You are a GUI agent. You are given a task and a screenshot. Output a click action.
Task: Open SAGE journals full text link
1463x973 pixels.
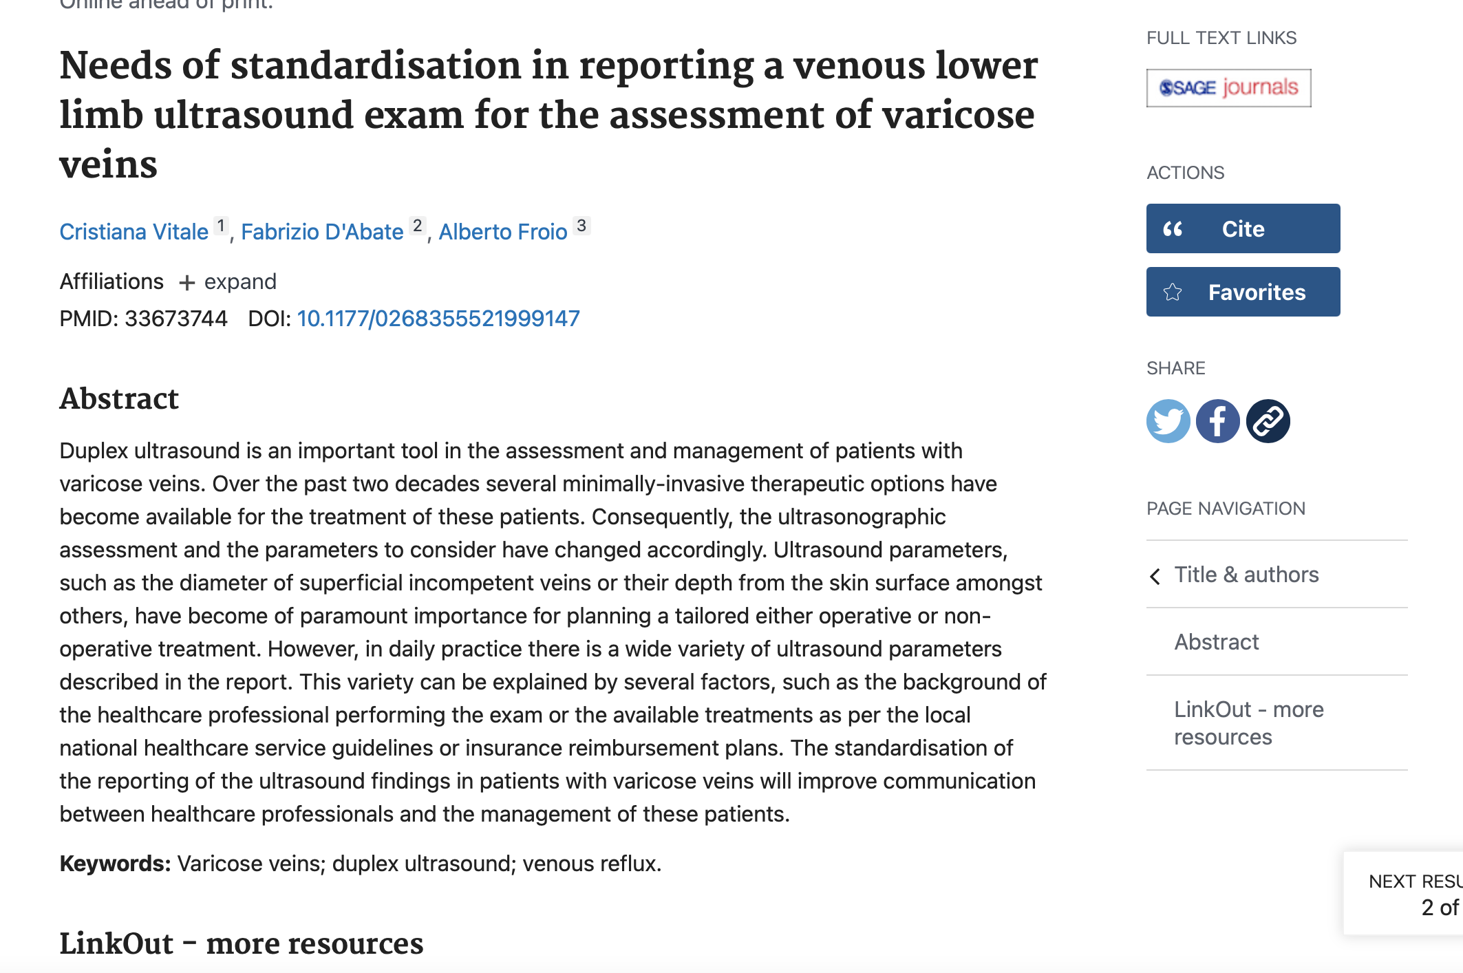1228,88
